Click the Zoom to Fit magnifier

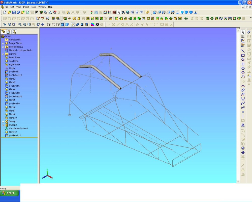pos(20,24)
